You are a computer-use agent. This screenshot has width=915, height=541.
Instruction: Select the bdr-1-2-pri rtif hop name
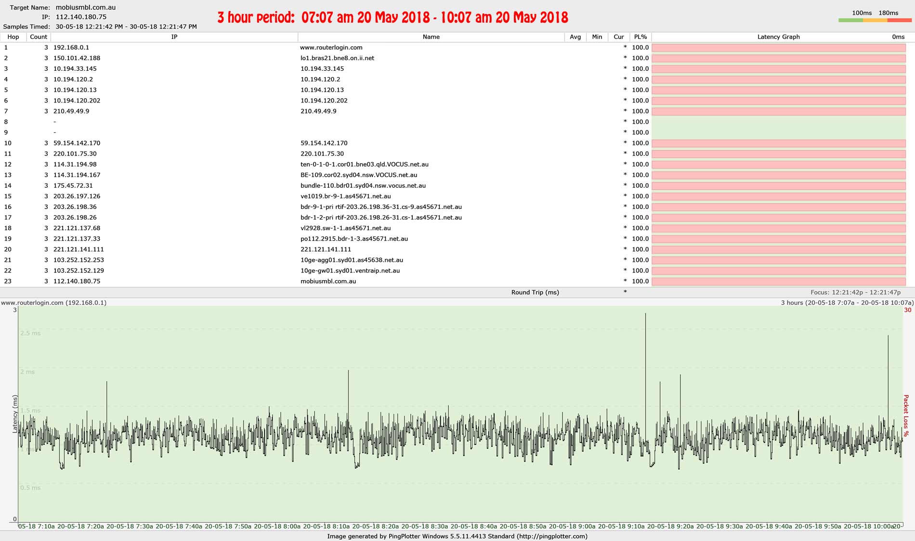pos(381,217)
